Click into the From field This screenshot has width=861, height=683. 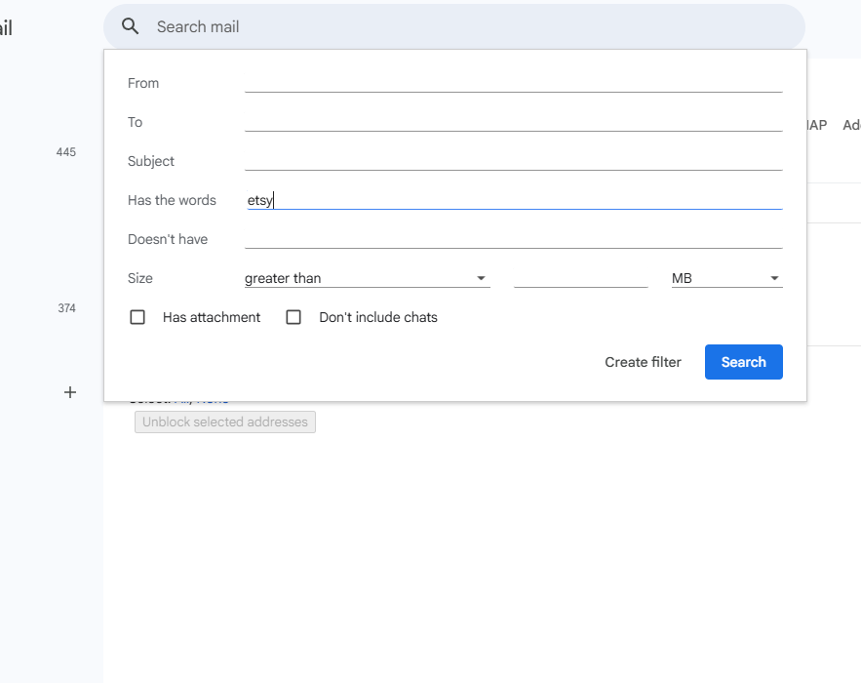513,83
